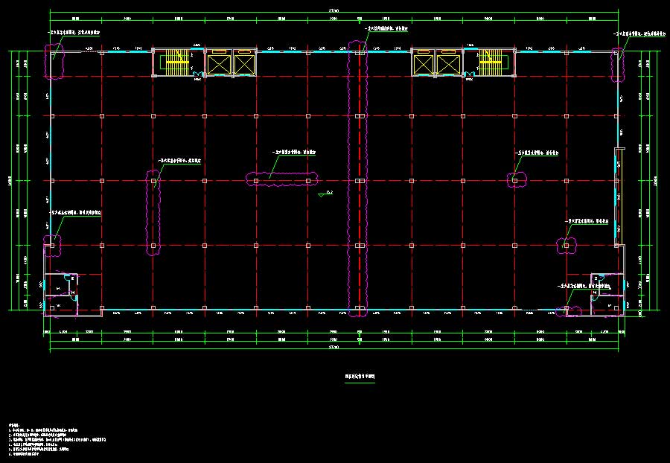Select the top-left corner magenta revision cloud
The height and width of the screenshot is (463, 670).
coord(55,61)
